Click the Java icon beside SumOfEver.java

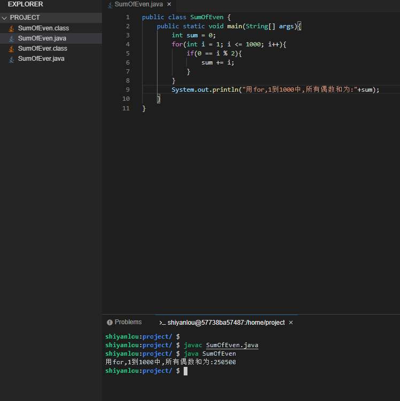point(11,59)
